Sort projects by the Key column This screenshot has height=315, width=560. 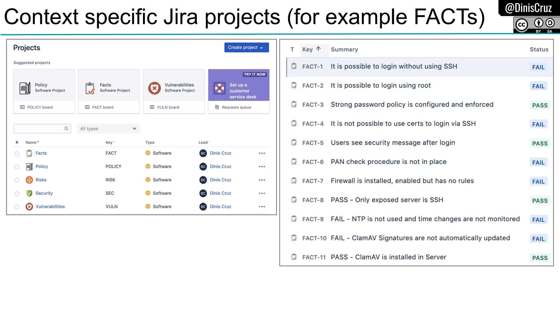(x=110, y=142)
